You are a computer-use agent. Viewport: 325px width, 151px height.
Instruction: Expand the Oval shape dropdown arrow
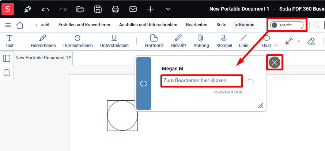(x=276, y=45)
